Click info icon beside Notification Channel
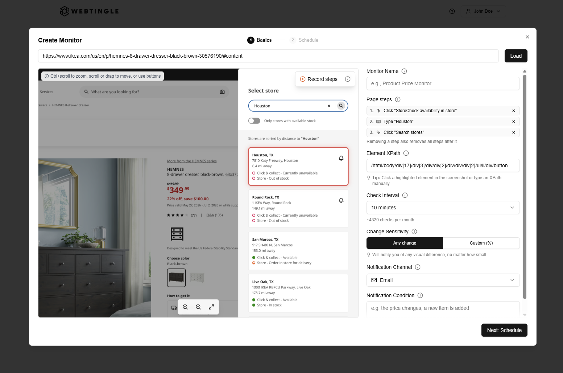This screenshot has width=563, height=373. click(x=418, y=267)
